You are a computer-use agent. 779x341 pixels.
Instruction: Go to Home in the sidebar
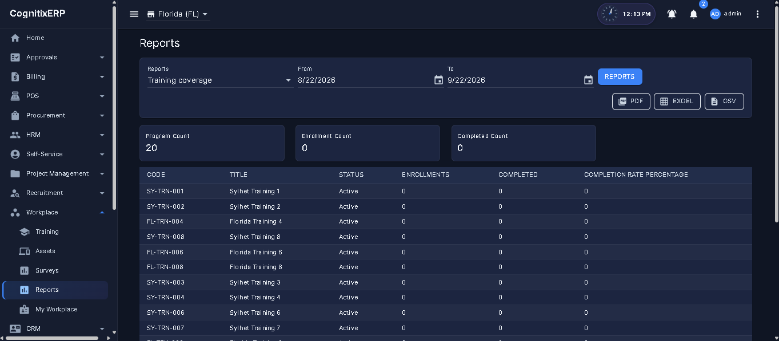tap(55, 38)
